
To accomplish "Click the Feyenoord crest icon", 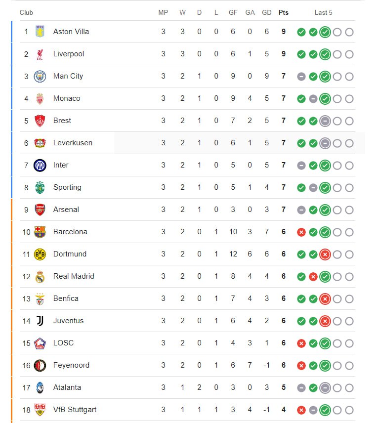I will pos(40,366).
